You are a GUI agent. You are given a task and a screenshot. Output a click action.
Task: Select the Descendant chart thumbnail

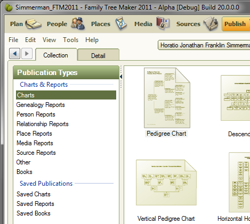click(x=236, y=98)
